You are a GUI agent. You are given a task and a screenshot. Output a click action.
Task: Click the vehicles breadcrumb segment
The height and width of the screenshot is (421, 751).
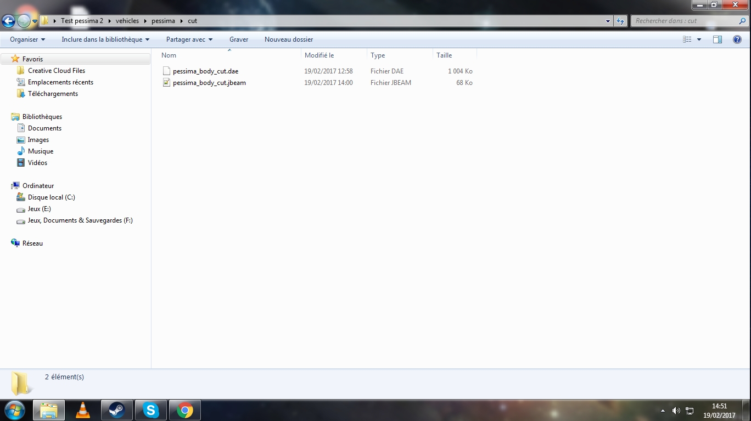[127, 21]
